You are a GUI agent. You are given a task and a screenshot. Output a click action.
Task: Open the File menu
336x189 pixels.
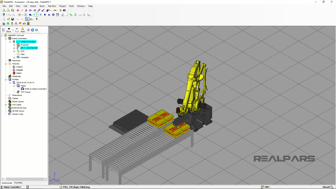coord(4,6)
